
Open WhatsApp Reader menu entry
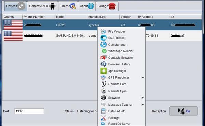pos(121,51)
